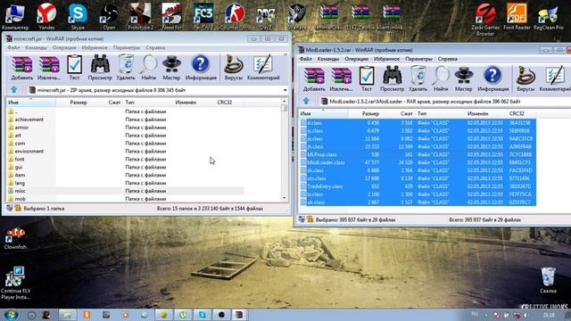Click Удалить trash icon in minecraft.jar window
Screen dimensions: 571x321
(126, 68)
